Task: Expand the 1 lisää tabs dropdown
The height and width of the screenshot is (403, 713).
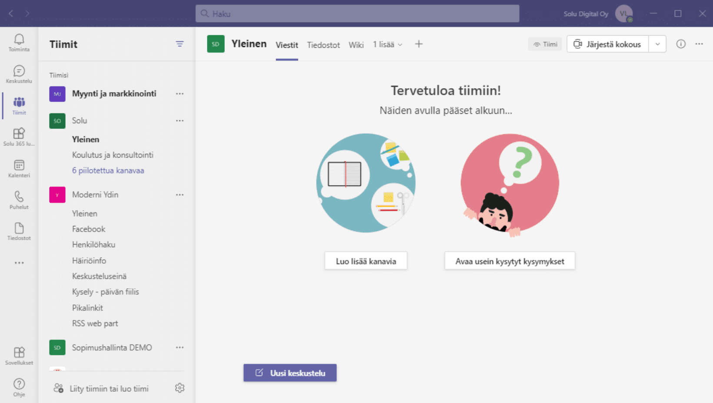Action: pos(387,44)
